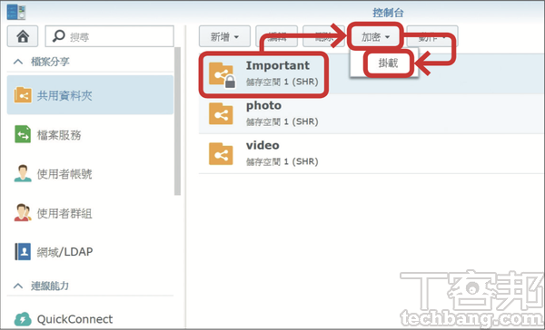Click the 網域/LDAP book icon

coord(23,251)
